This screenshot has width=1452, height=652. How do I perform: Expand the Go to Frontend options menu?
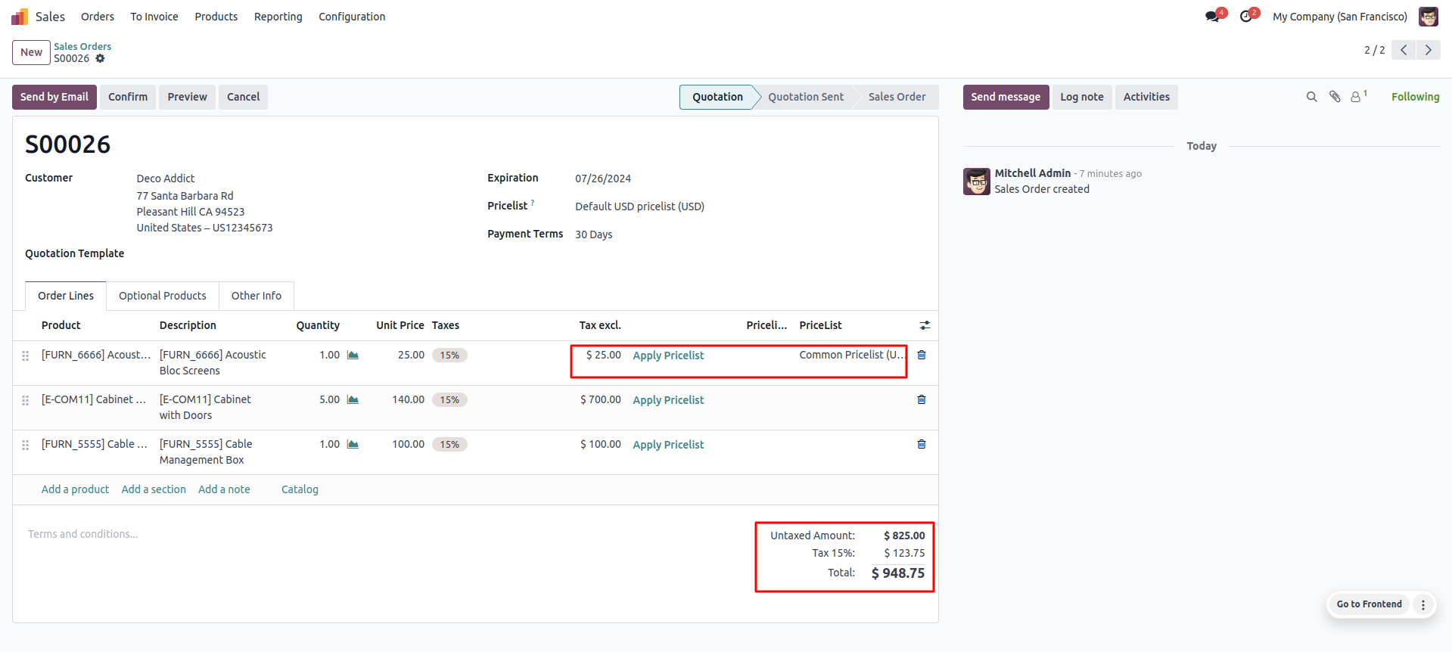[x=1423, y=604]
